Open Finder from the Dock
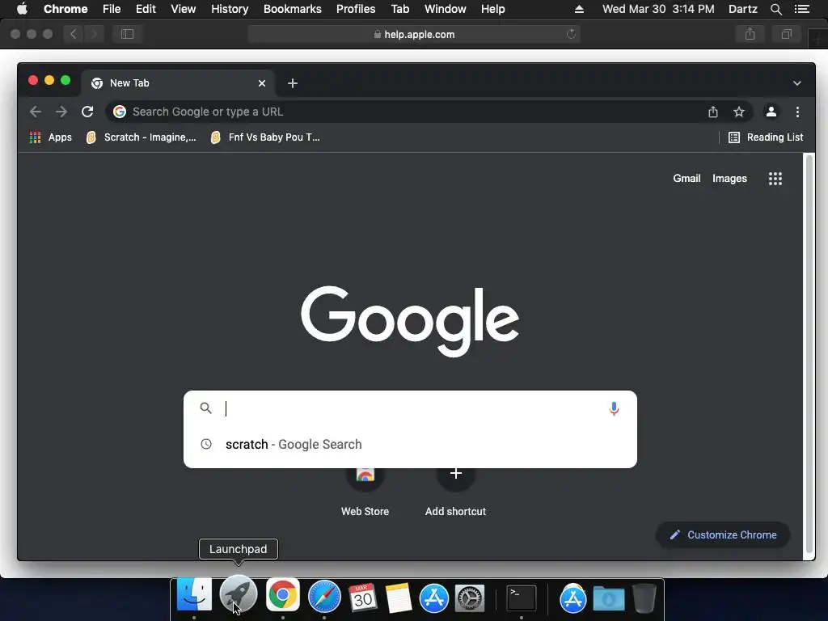This screenshot has width=828, height=621. [194, 596]
